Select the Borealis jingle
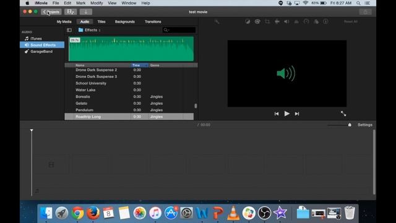The height and width of the screenshot is (223, 396). click(x=129, y=97)
